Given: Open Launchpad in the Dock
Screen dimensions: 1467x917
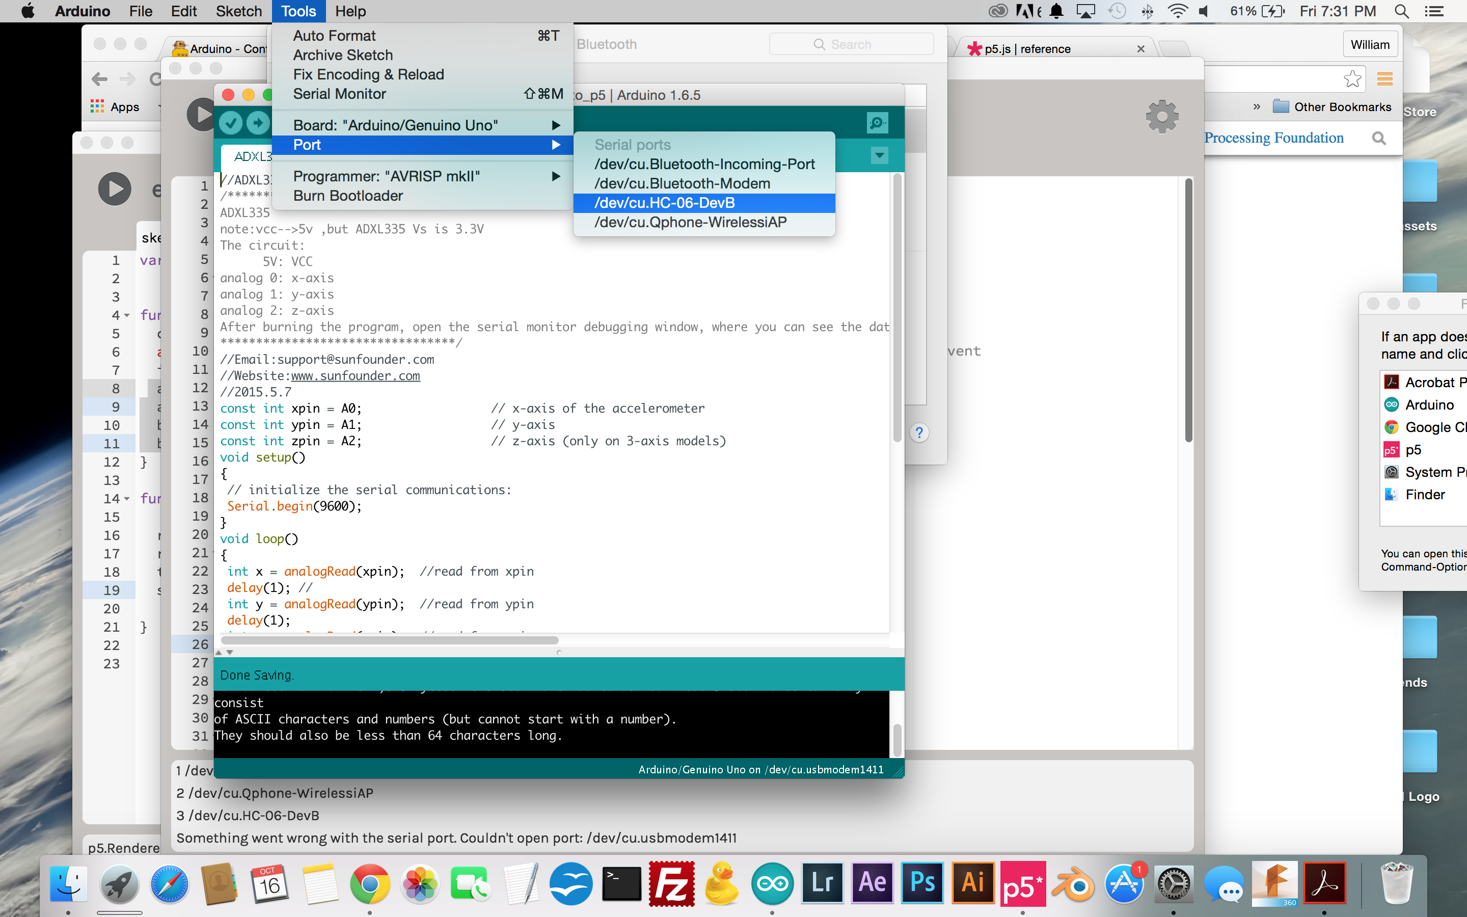Looking at the screenshot, I should (119, 883).
